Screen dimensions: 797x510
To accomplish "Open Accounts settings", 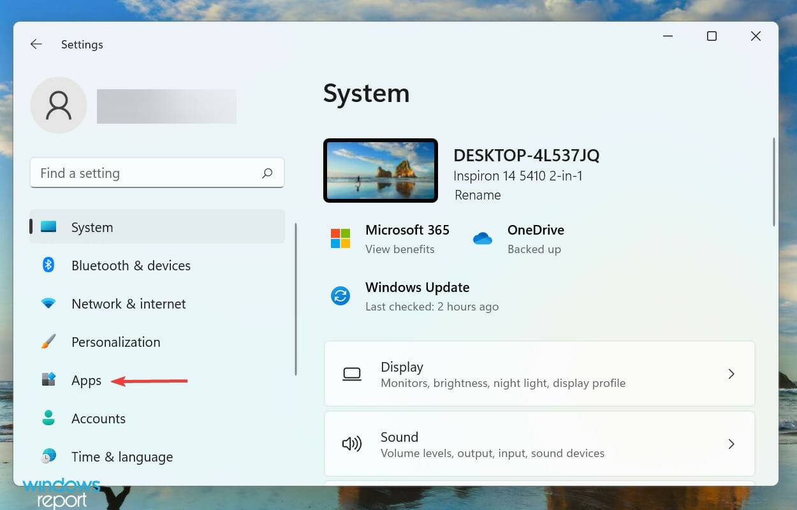I will click(98, 418).
